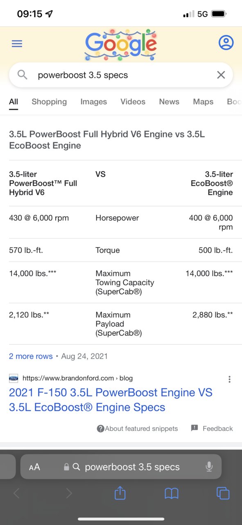Open the Google hamburger menu
The width and height of the screenshot is (242, 525).
pos(17,44)
